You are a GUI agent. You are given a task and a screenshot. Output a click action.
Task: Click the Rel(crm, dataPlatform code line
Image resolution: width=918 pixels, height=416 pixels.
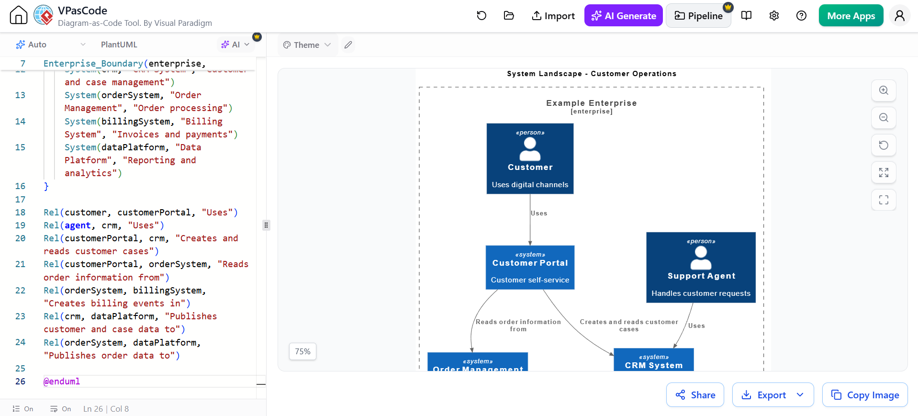pyautogui.click(x=130, y=323)
